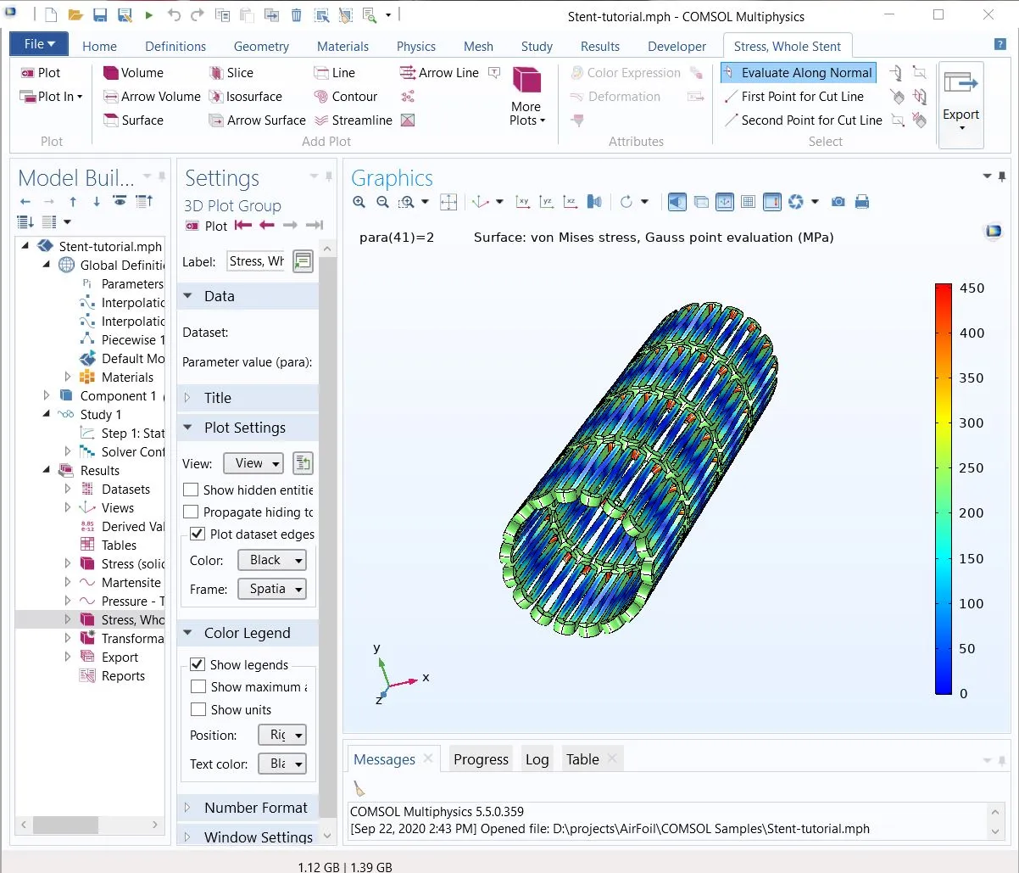
Task: Enable Show hidden entities checkbox
Action: click(192, 490)
